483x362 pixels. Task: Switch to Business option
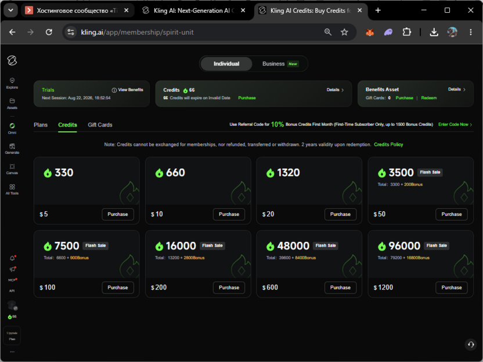pyautogui.click(x=280, y=64)
